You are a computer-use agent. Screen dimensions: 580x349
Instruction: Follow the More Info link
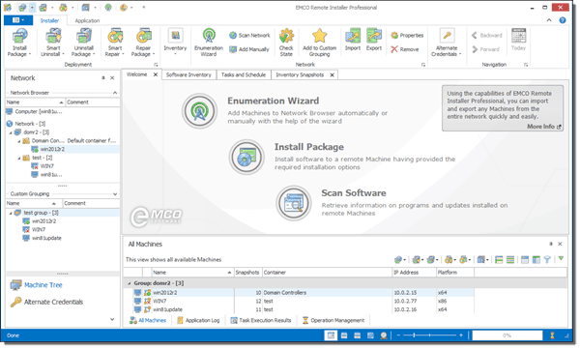click(544, 127)
